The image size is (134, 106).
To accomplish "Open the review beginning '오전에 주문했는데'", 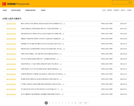I will 40,29.
